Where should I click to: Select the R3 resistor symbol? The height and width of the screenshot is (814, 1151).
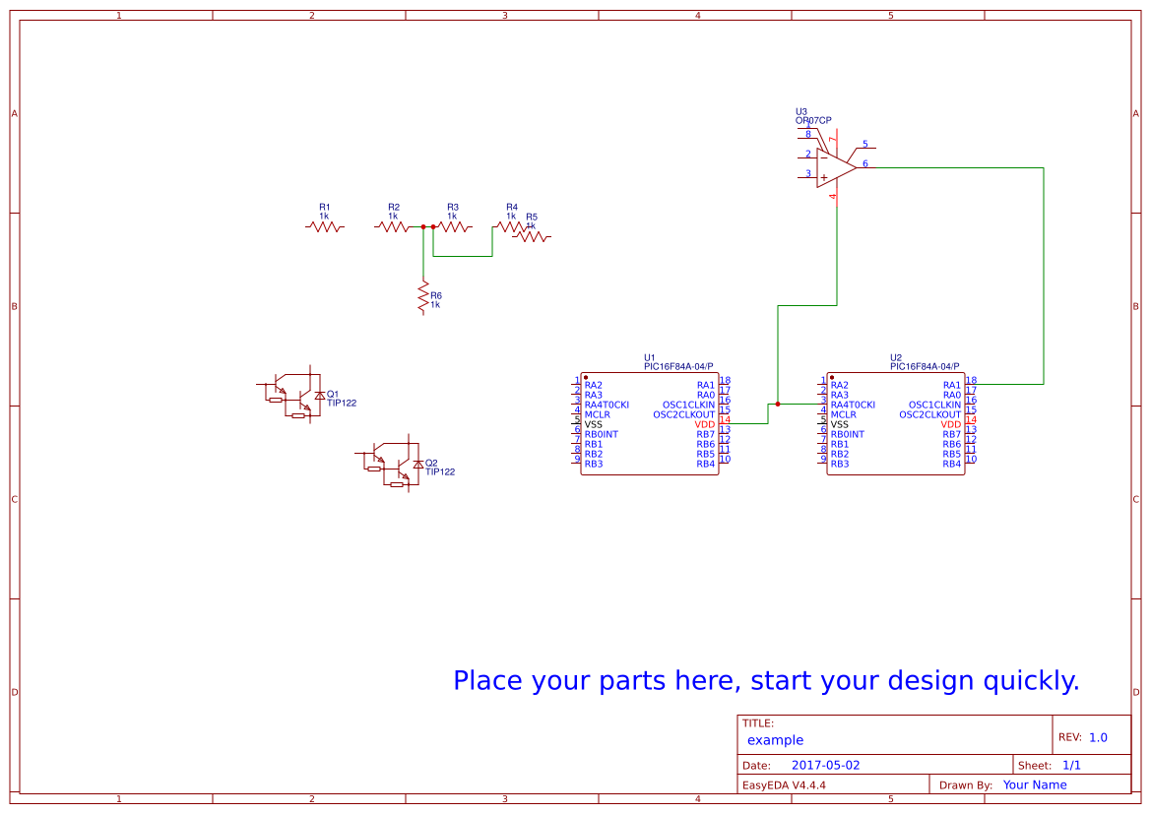[x=453, y=227]
